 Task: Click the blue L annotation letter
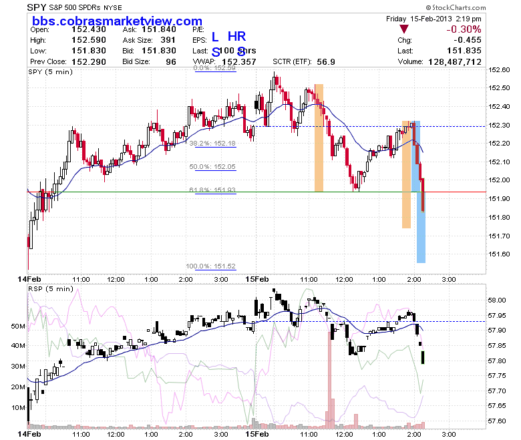point(215,36)
